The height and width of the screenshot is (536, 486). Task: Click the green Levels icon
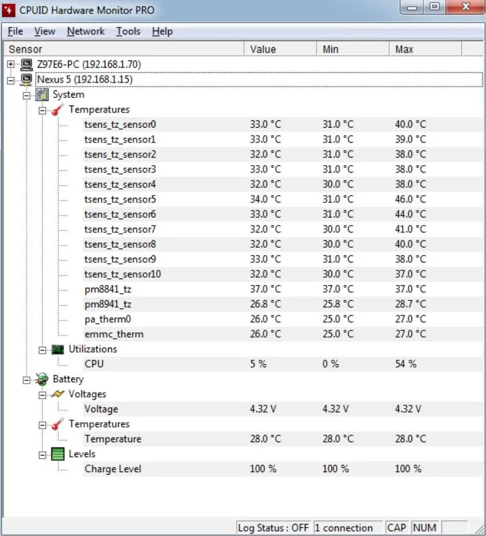58,454
